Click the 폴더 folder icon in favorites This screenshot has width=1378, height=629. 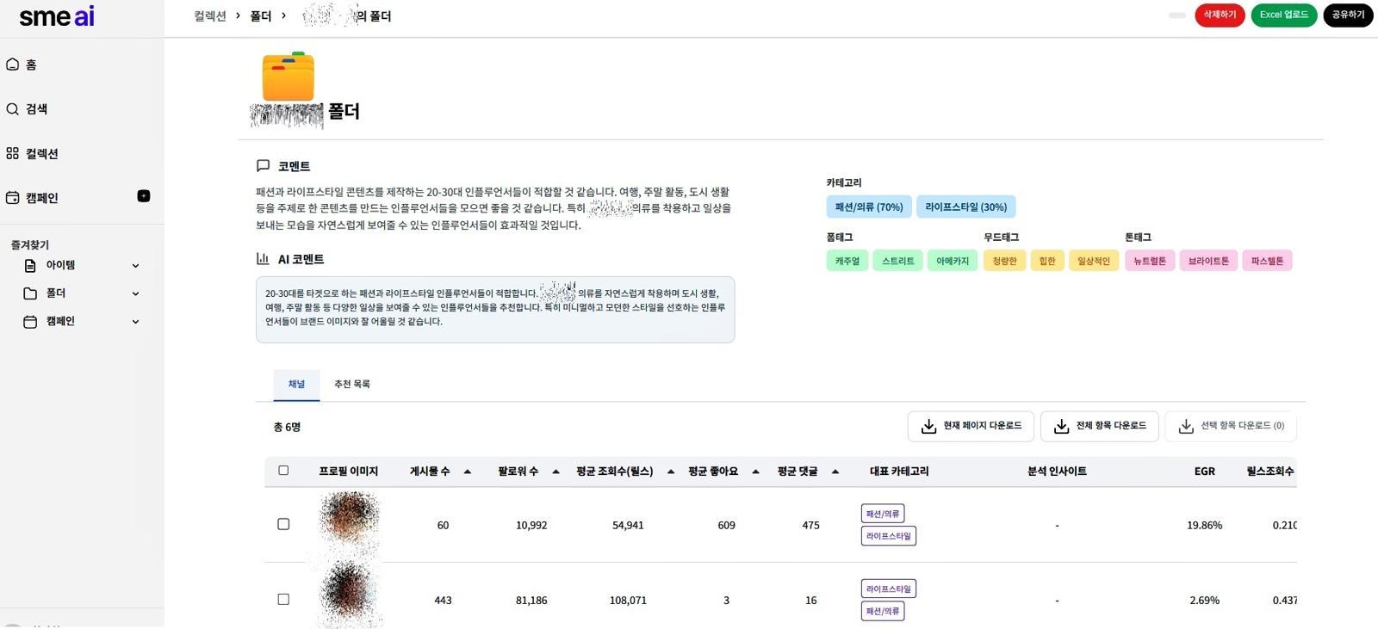pos(30,293)
